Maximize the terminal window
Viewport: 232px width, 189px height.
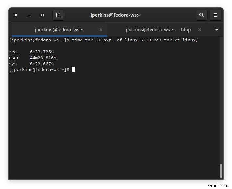(x=42, y=15)
